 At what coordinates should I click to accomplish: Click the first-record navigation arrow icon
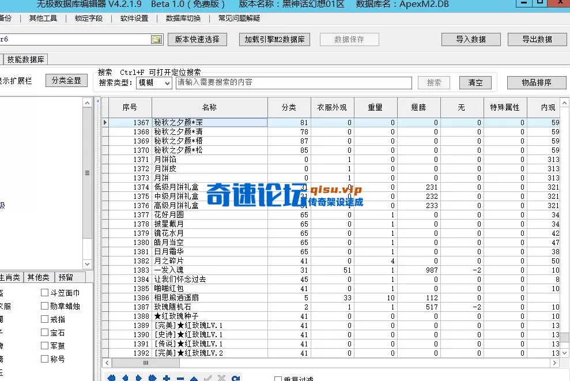click(x=111, y=376)
